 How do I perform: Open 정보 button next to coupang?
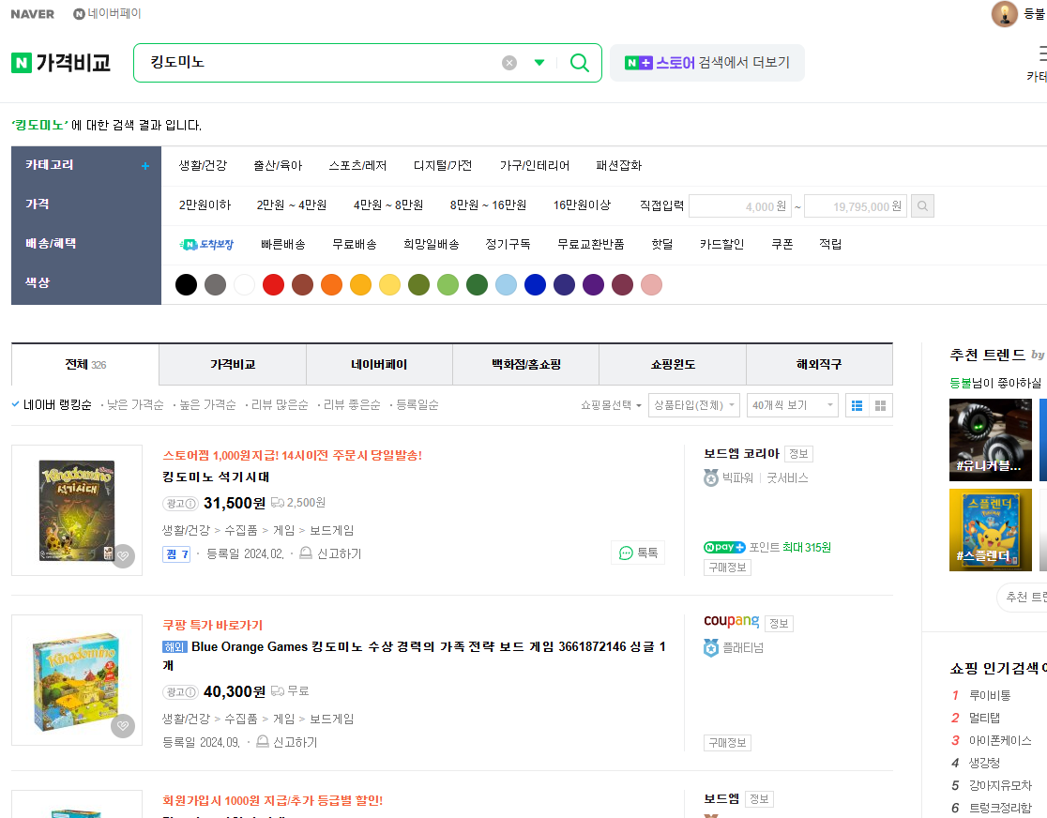tap(779, 624)
